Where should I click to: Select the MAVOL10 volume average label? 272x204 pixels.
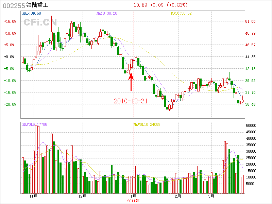point(147,124)
